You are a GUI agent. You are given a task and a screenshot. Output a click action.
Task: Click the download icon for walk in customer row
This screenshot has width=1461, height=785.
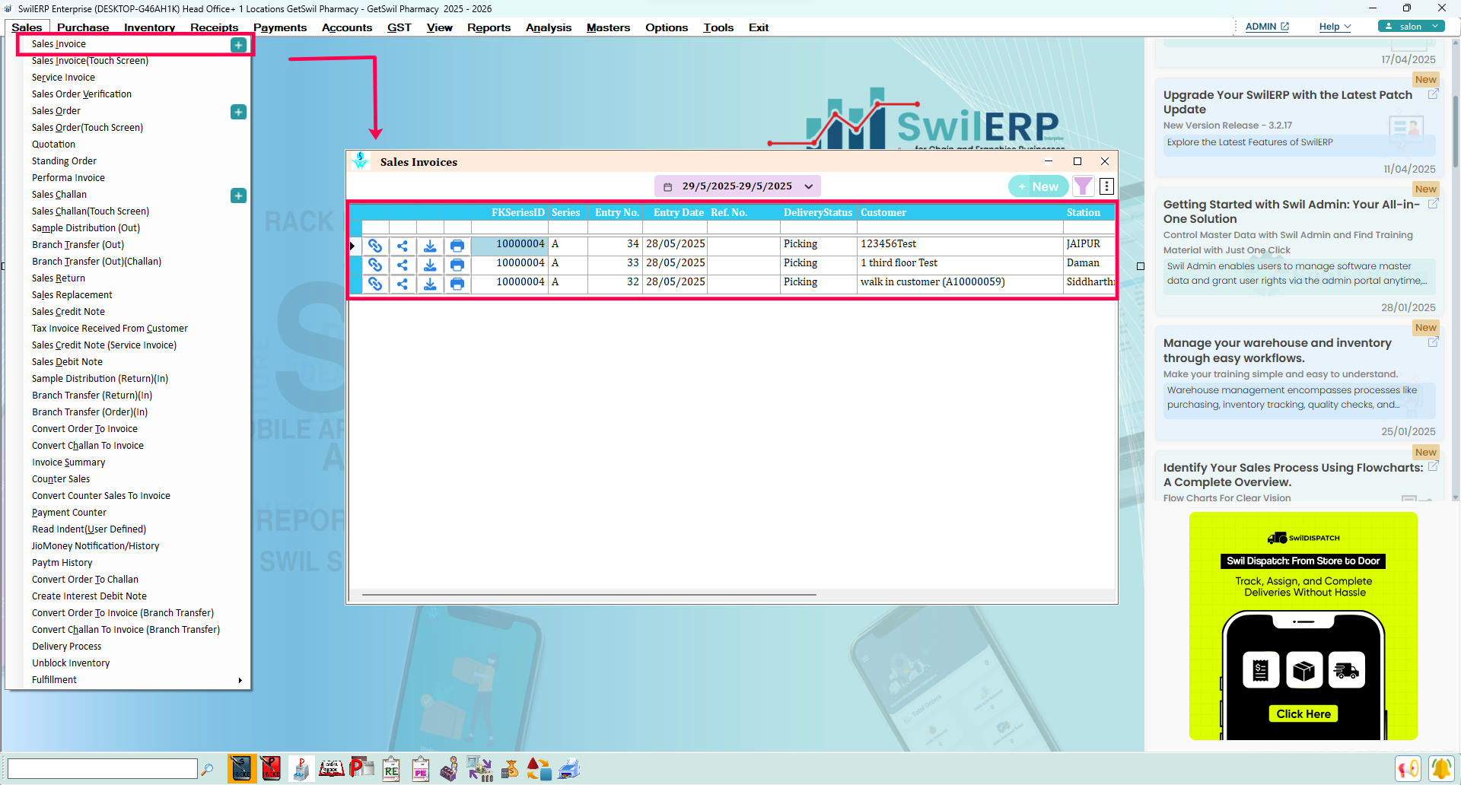[430, 283]
